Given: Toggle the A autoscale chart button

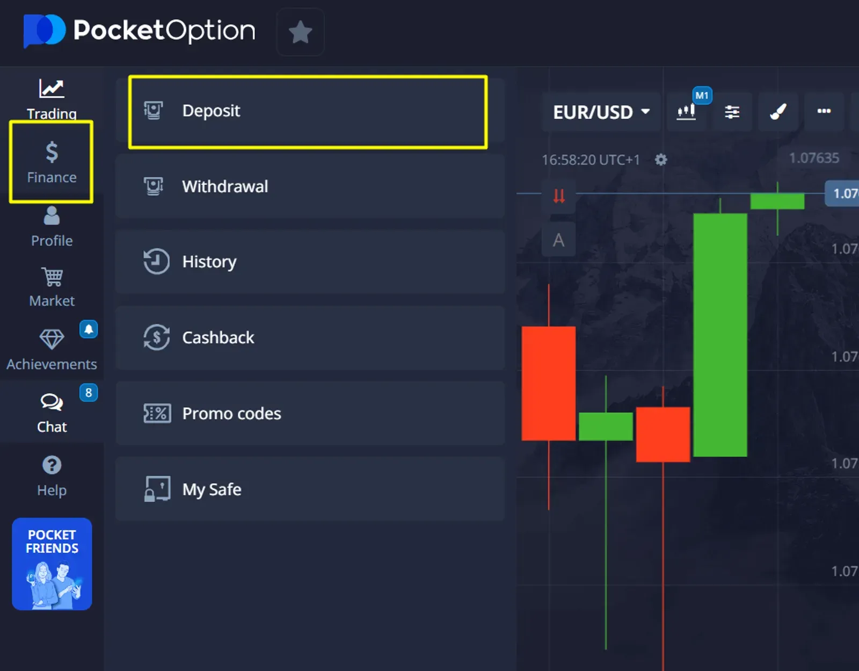Looking at the screenshot, I should [558, 240].
